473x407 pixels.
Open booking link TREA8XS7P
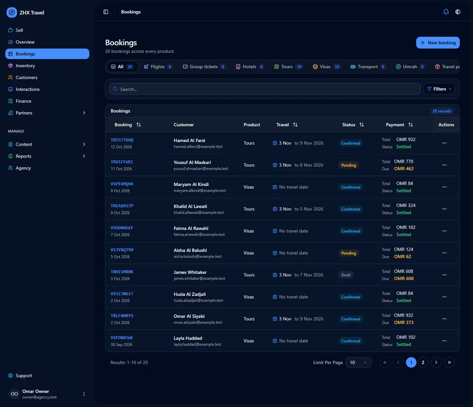pos(122,206)
